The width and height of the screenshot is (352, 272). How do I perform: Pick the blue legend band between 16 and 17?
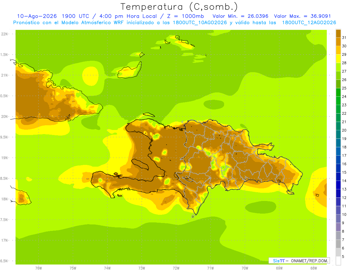338,160
